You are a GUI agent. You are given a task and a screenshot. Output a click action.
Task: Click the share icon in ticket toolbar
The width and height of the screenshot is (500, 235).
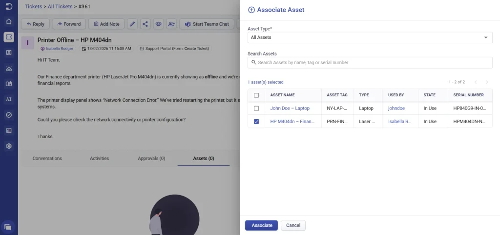(x=145, y=24)
